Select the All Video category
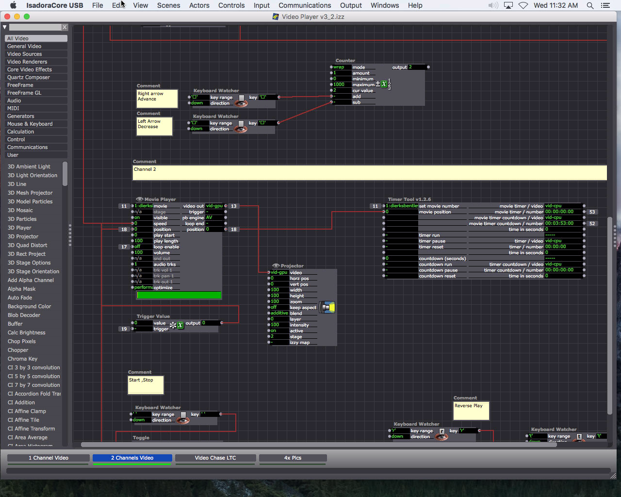Viewport: 621px width, 497px height. (x=36, y=38)
